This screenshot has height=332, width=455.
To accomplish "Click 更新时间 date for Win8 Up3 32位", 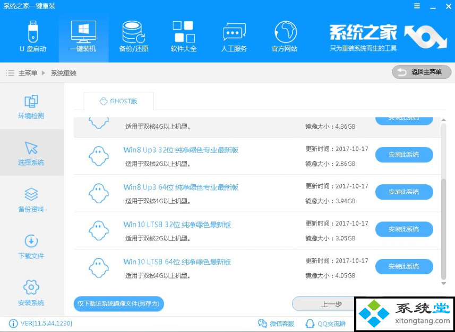I will coord(337,149).
